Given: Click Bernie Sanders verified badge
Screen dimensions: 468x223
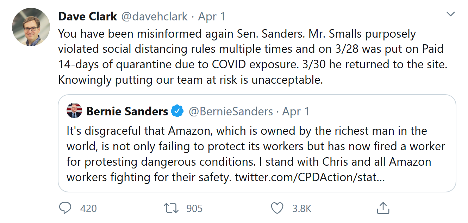Looking at the screenshot, I should [x=177, y=111].
